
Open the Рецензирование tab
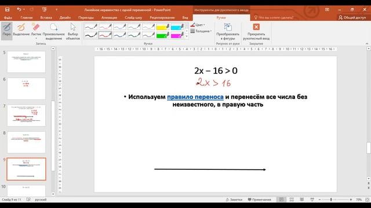162,17
